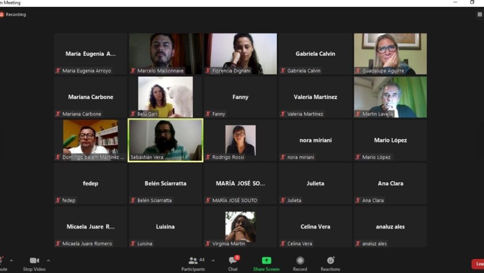
Task: Select Marcelo Maisonnave's video tile
Action: coord(166,54)
